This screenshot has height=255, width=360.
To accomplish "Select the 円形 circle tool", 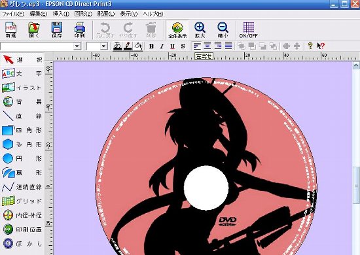I will tap(22, 158).
